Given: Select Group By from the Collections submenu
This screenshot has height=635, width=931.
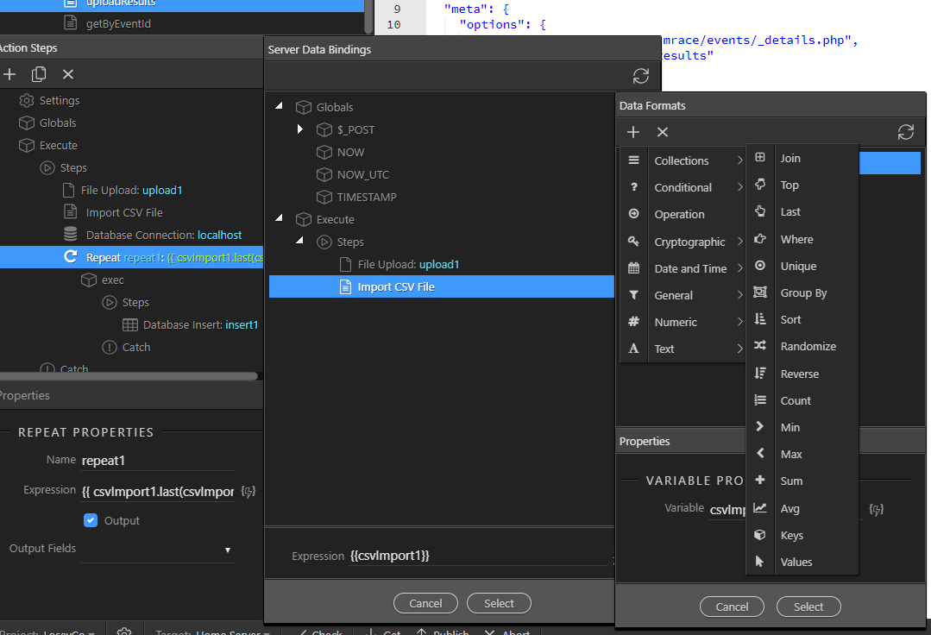Looking at the screenshot, I should pyautogui.click(x=803, y=293).
